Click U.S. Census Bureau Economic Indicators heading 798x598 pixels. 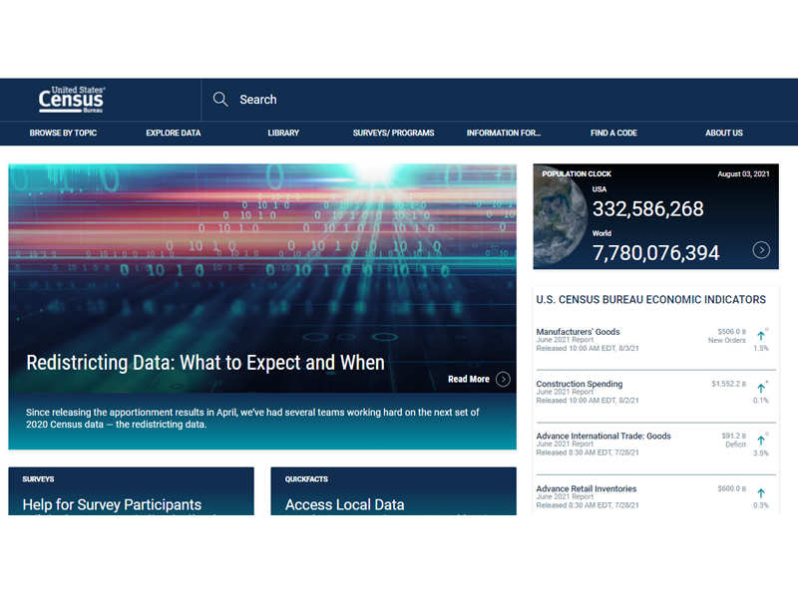[651, 300]
